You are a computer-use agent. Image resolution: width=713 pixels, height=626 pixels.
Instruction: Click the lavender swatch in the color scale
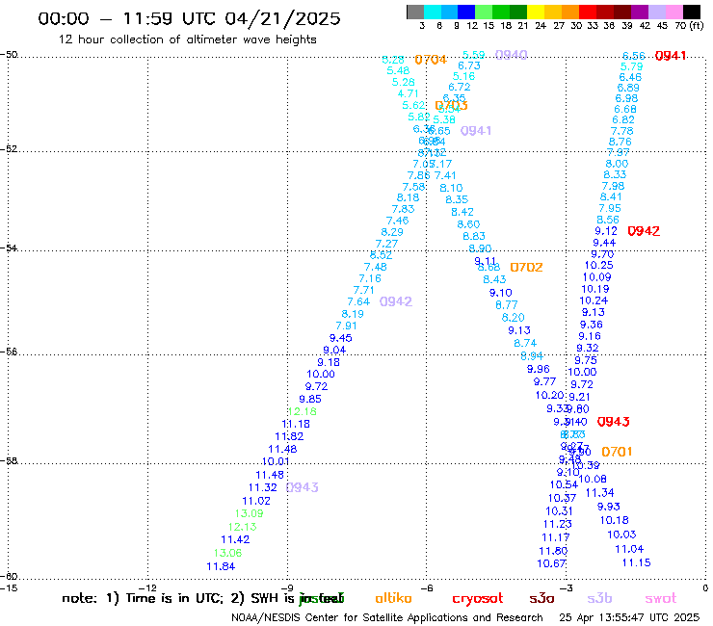pyautogui.click(x=657, y=12)
